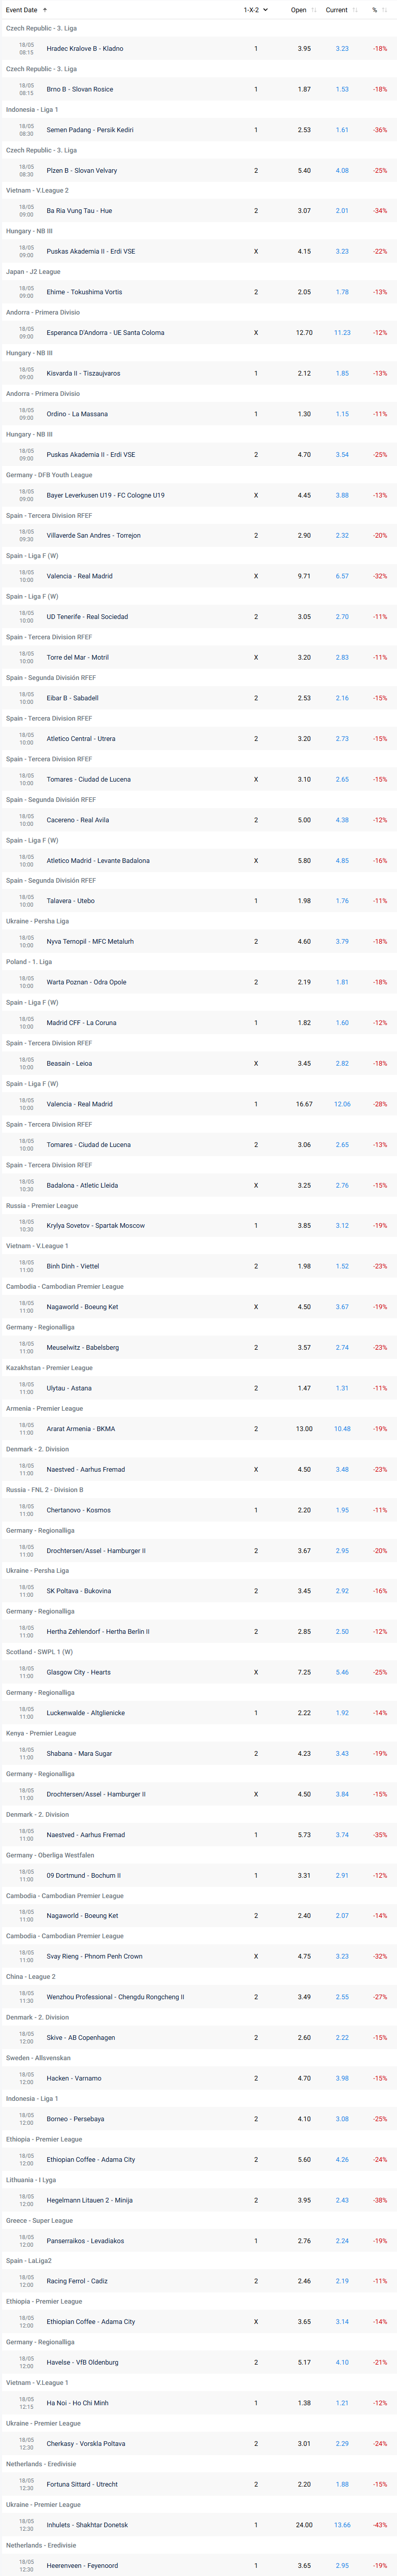Click the Open column sort arrows

[x=314, y=10]
